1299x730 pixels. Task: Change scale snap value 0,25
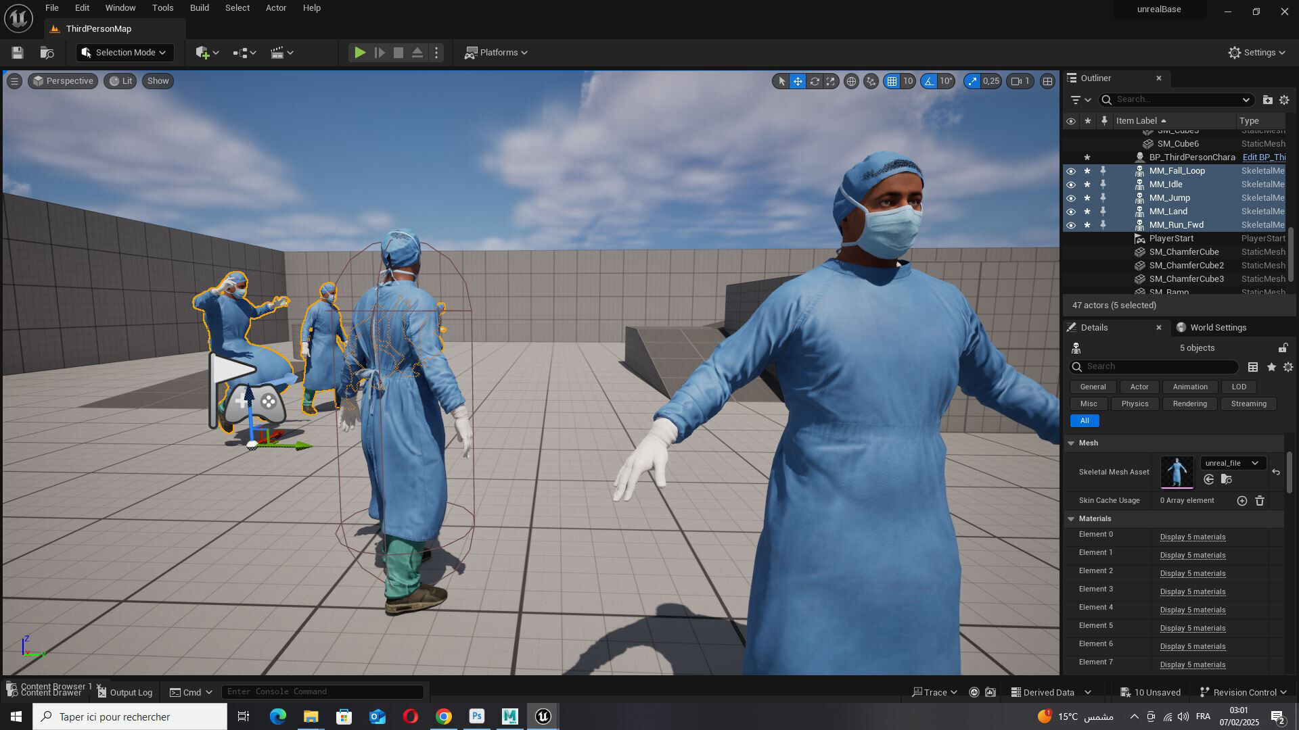click(991, 81)
